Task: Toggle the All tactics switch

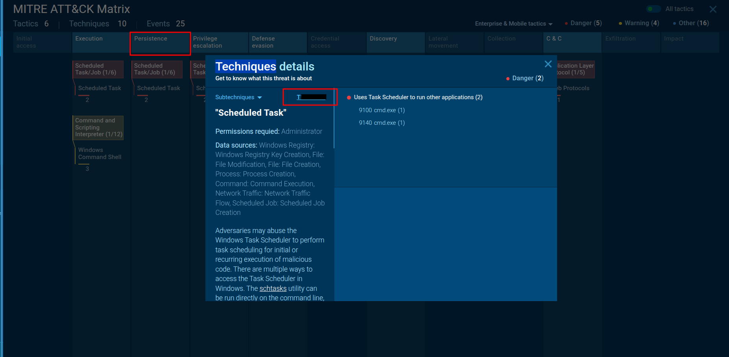Action: 654,9
